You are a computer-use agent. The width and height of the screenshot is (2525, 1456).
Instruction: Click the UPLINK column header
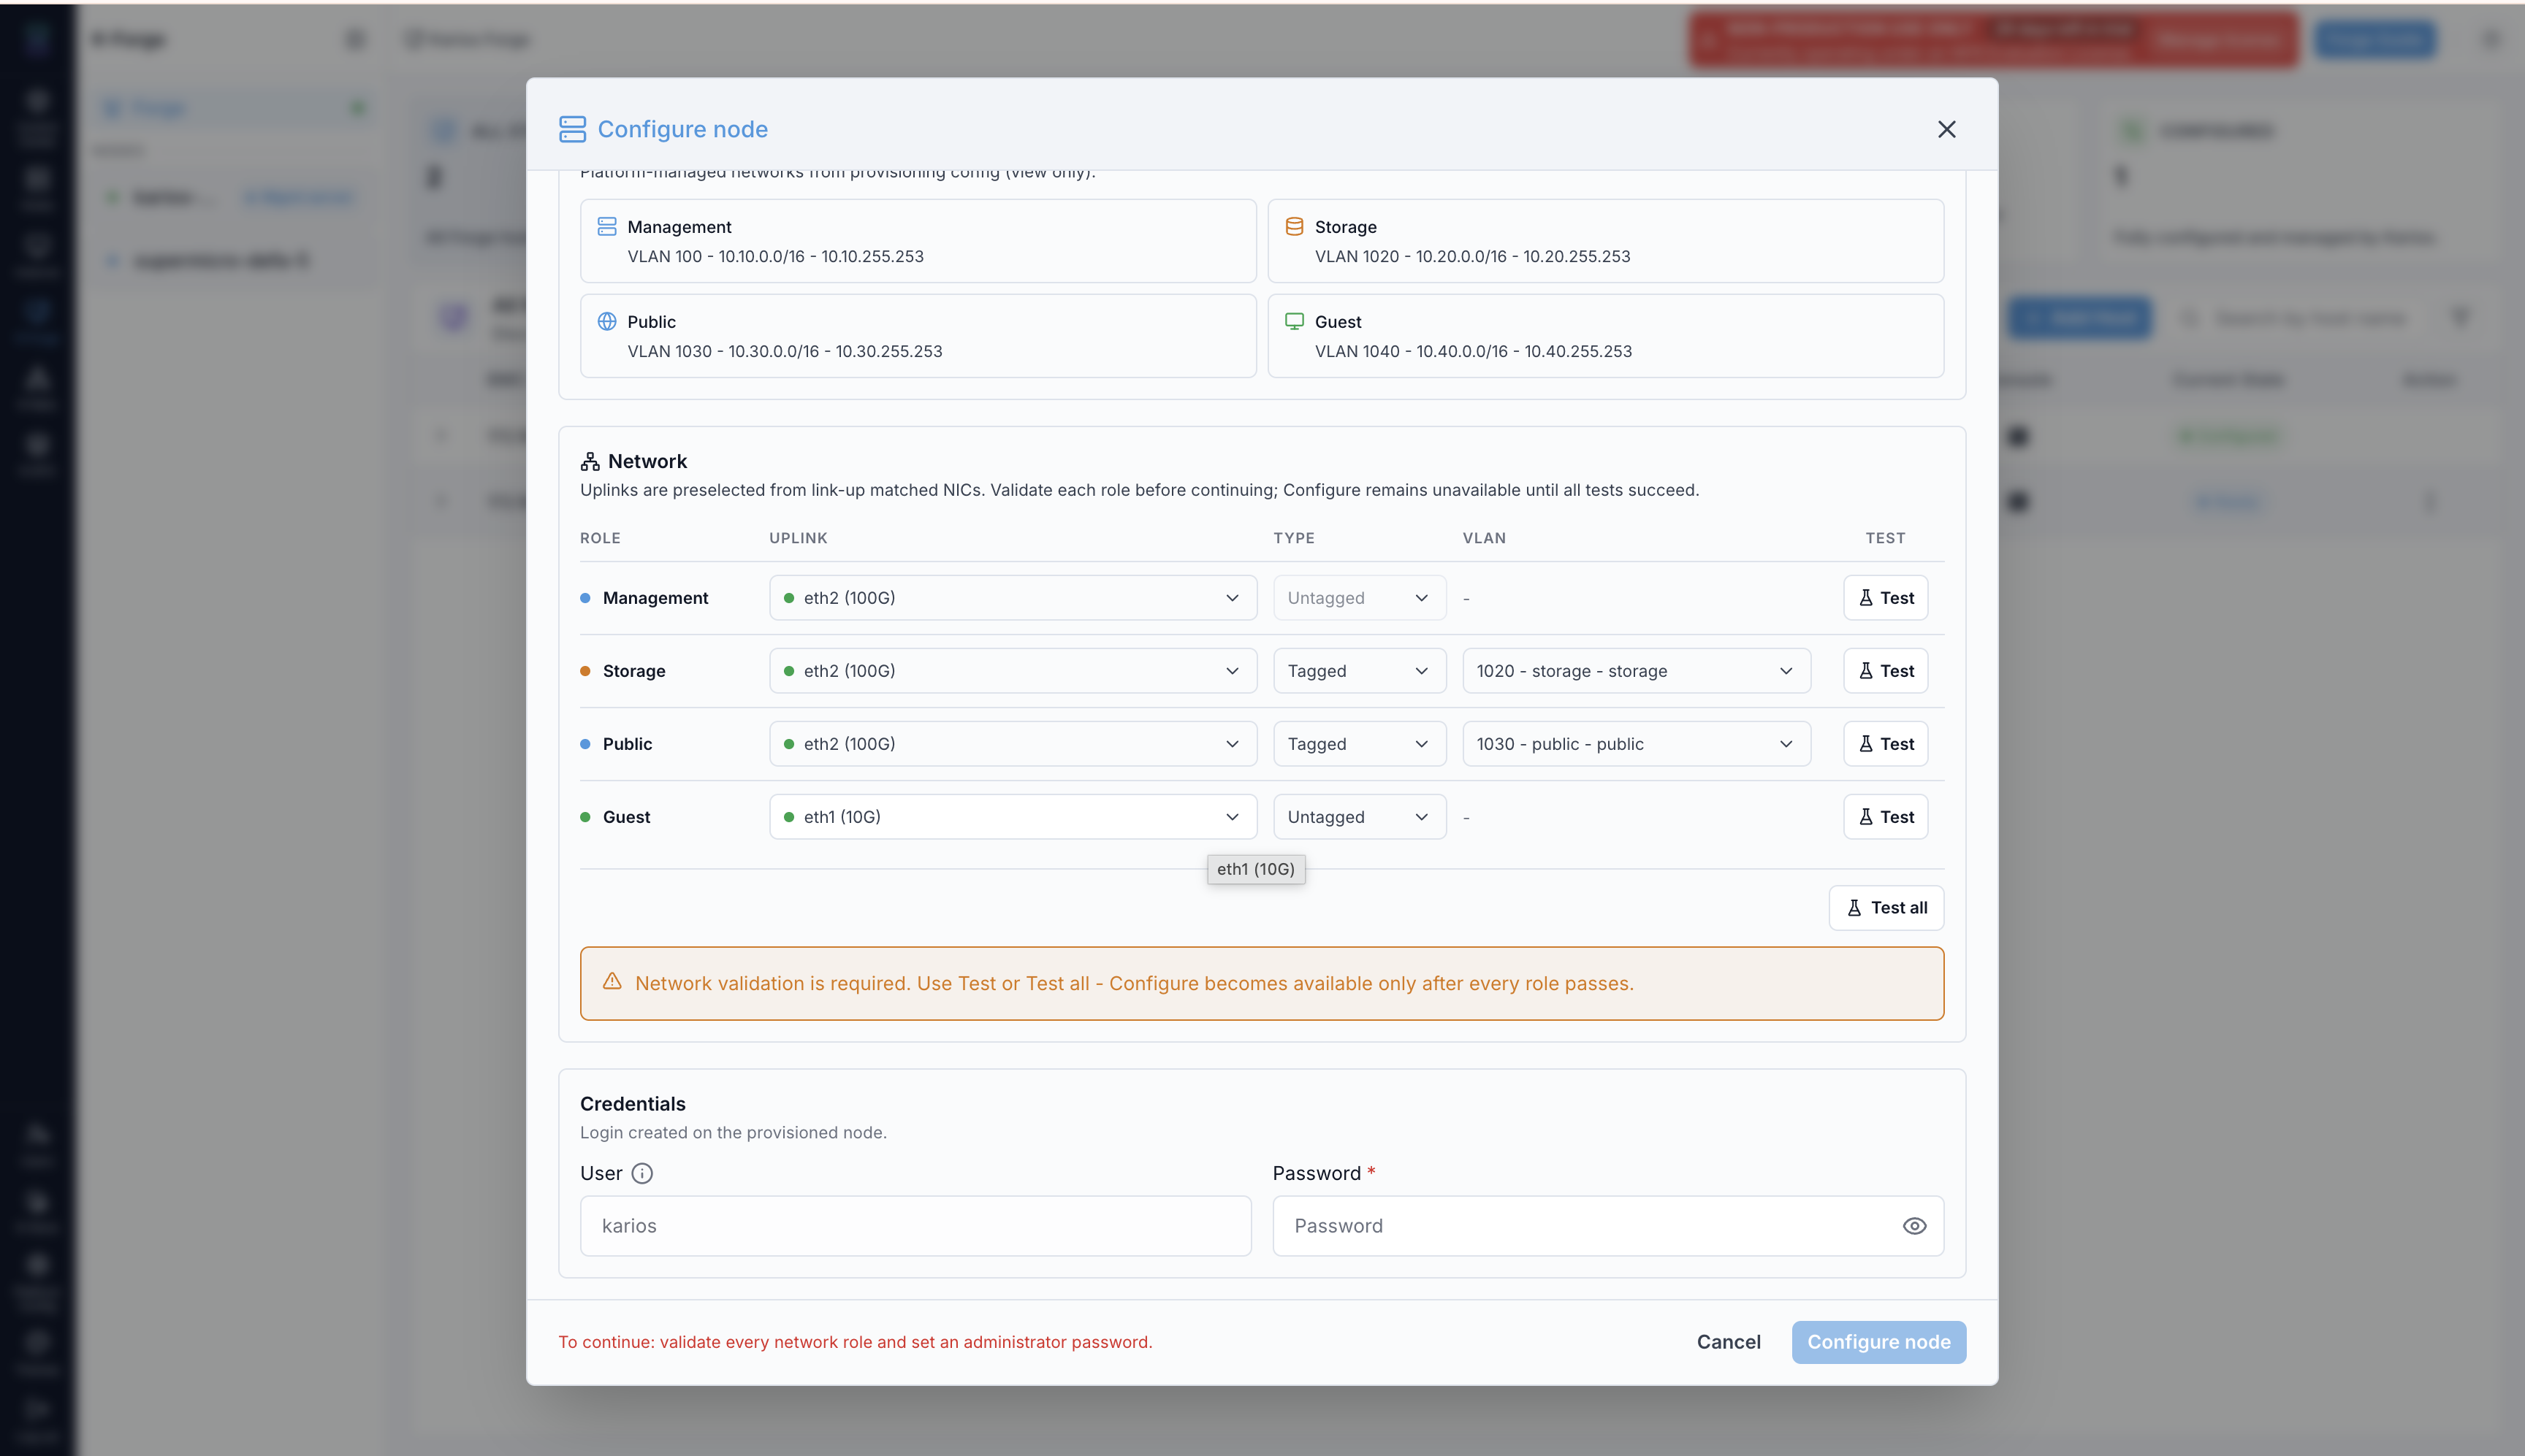[799, 538]
